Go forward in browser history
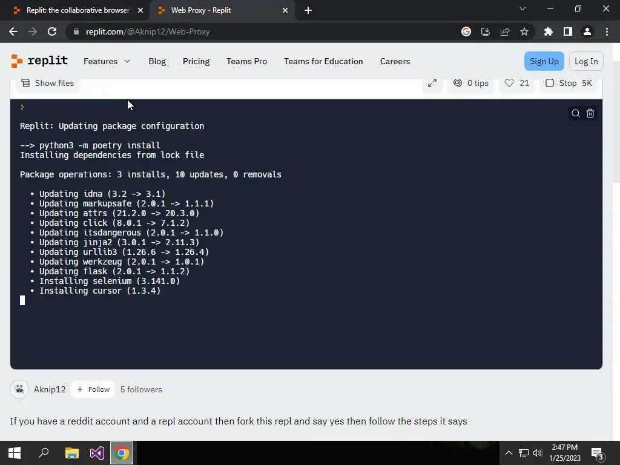620x465 pixels. click(x=33, y=31)
